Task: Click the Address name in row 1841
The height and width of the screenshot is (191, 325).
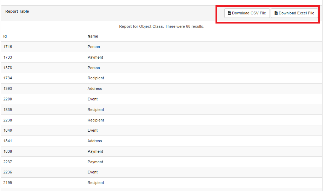Action: click(94, 141)
